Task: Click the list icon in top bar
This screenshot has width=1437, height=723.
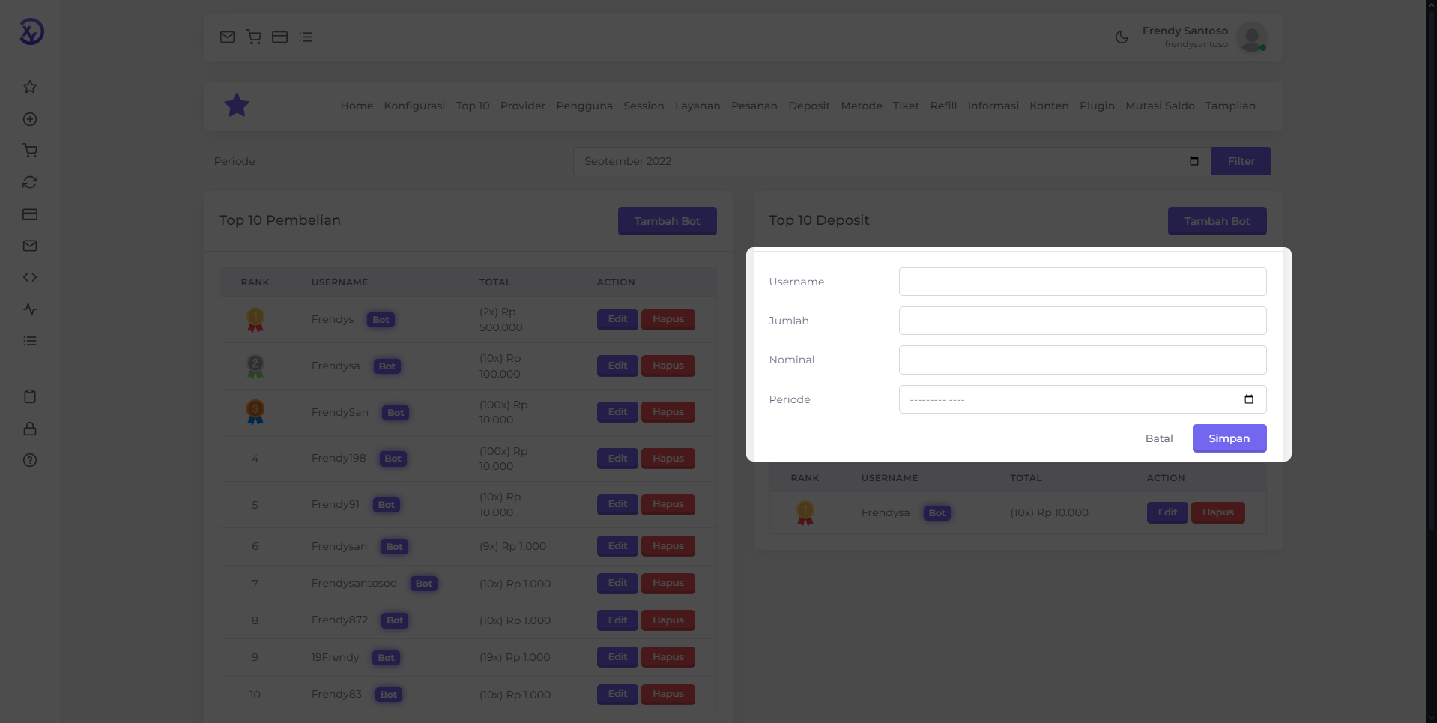Action: pyautogui.click(x=306, y=37)
